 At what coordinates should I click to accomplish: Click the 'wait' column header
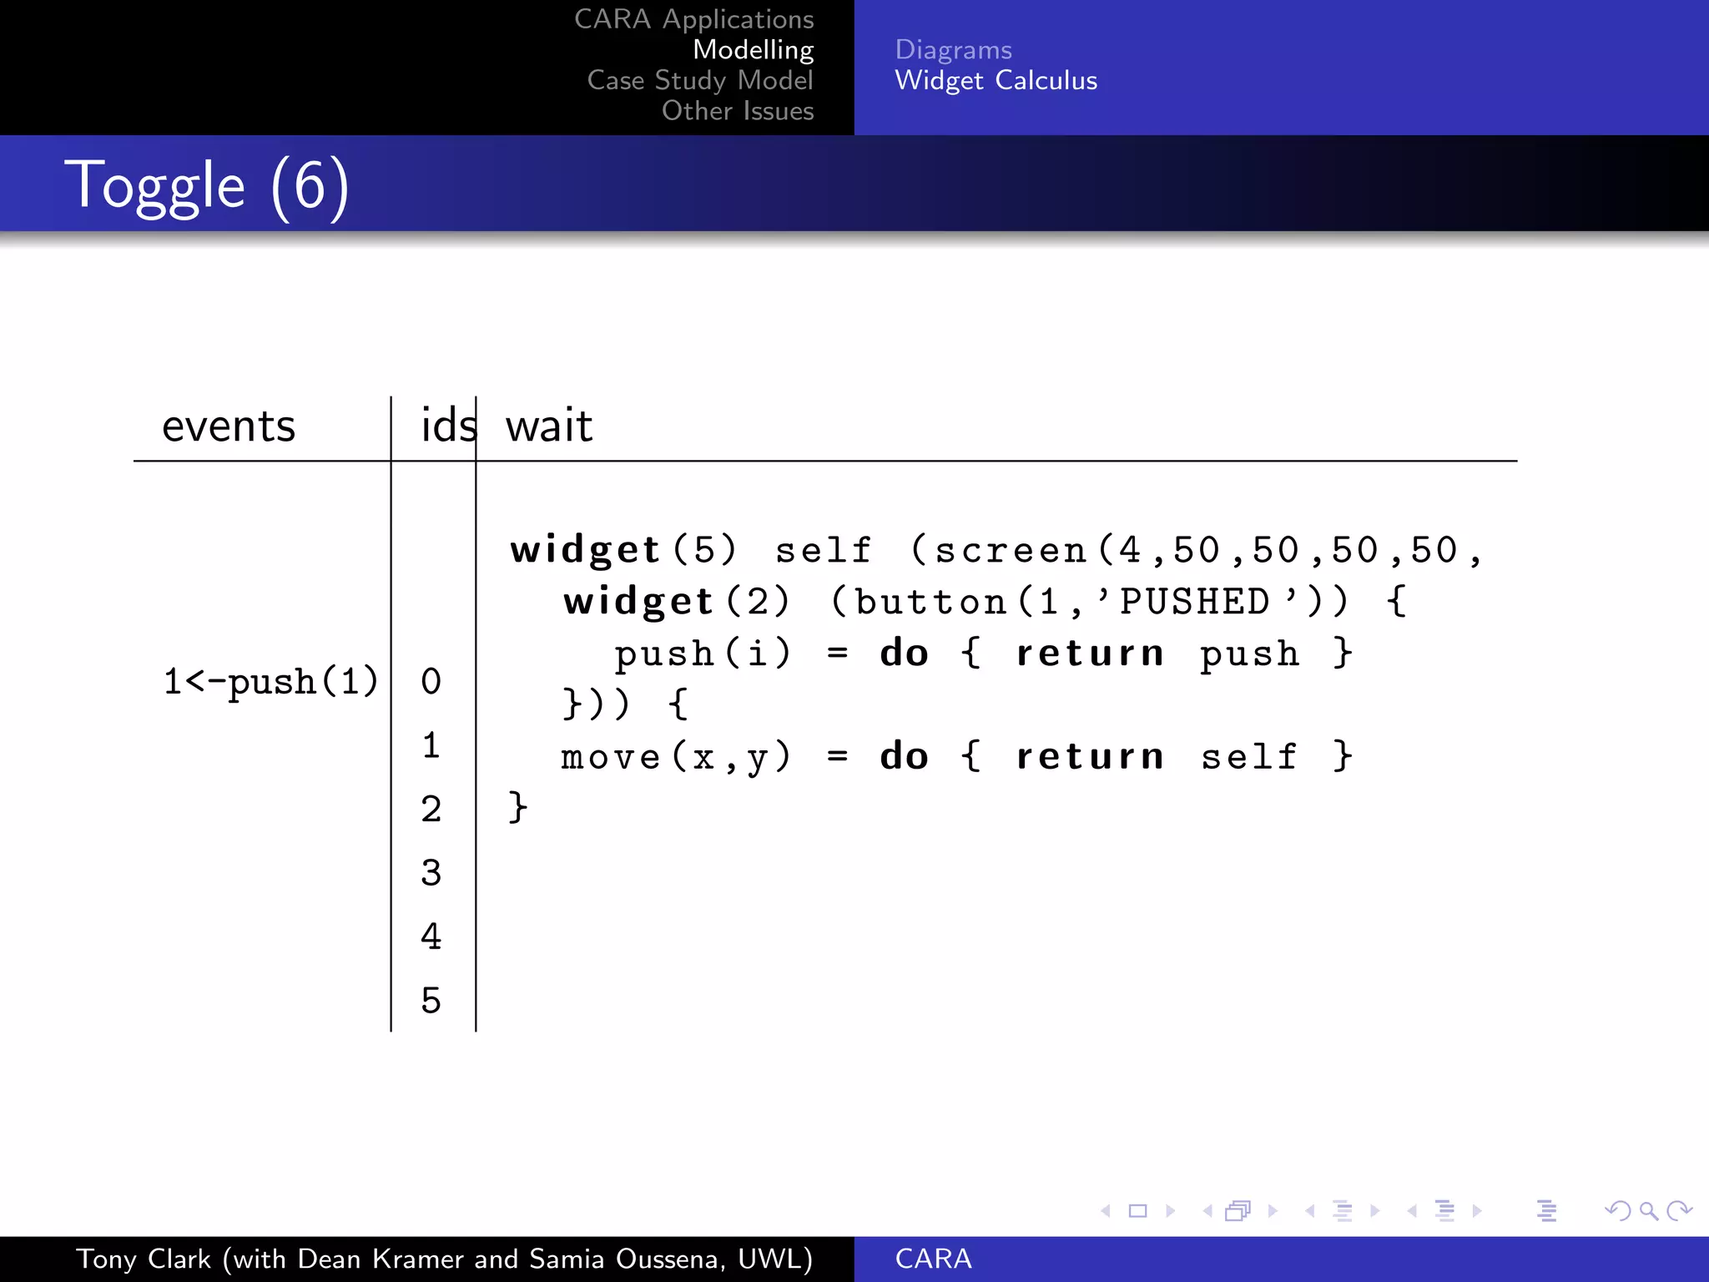tap(549, 426)
